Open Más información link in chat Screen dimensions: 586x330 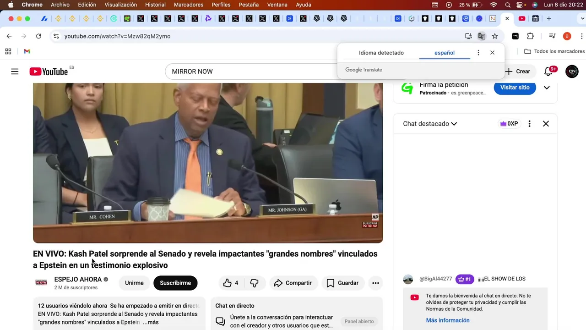tap(448, 320)
